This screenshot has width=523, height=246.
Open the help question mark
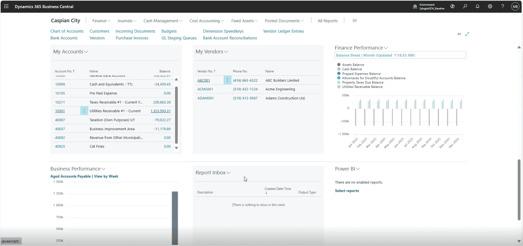tap(503, 6)
